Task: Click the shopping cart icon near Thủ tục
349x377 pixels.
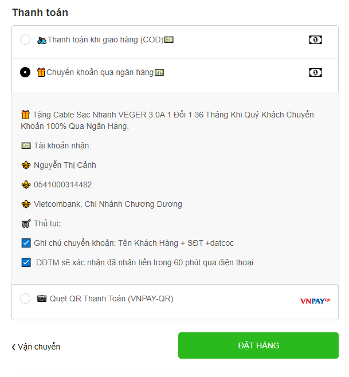Action: [26, 223]
